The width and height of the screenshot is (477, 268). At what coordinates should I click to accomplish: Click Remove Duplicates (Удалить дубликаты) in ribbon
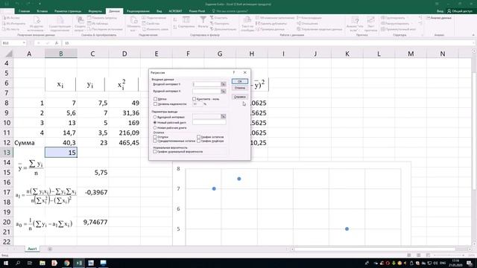click(x=271, y=23)
